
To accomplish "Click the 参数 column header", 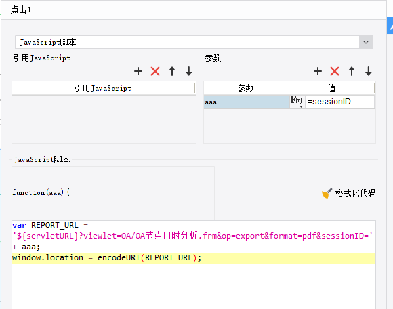I will [246, 88].
